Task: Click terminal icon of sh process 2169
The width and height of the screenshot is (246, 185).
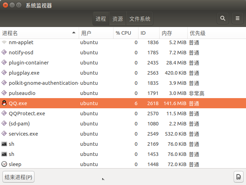Action: [x=4, y=144]
